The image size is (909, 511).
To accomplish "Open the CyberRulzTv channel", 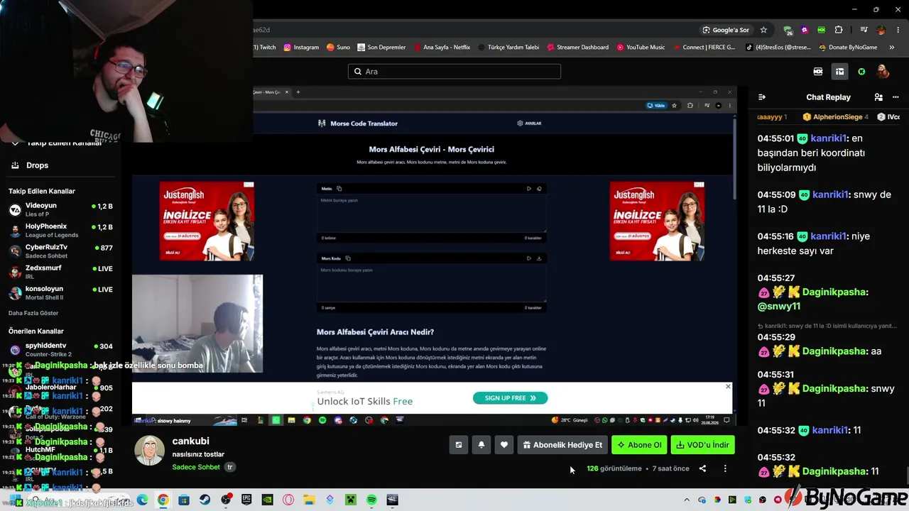I will [x=60, y=251].
